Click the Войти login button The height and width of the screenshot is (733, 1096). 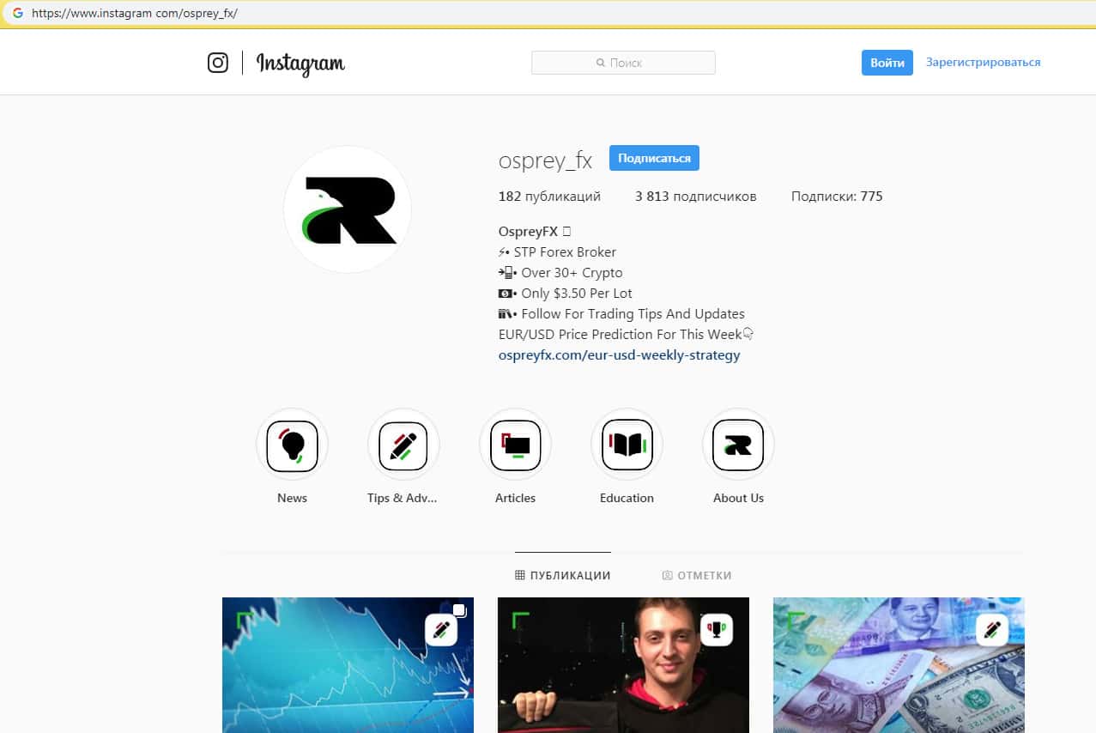887,63
